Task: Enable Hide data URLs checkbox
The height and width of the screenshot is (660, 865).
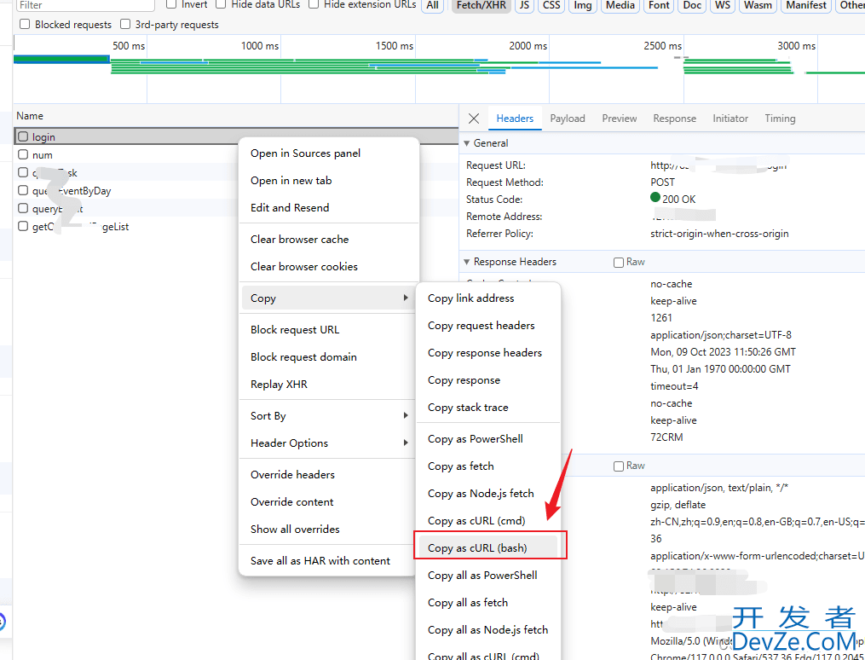Action: [x=221, y=4]
